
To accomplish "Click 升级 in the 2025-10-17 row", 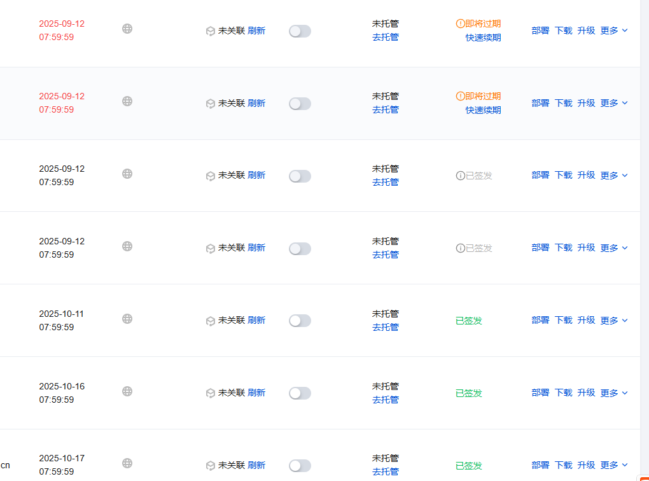I will [x=586, y=465].
